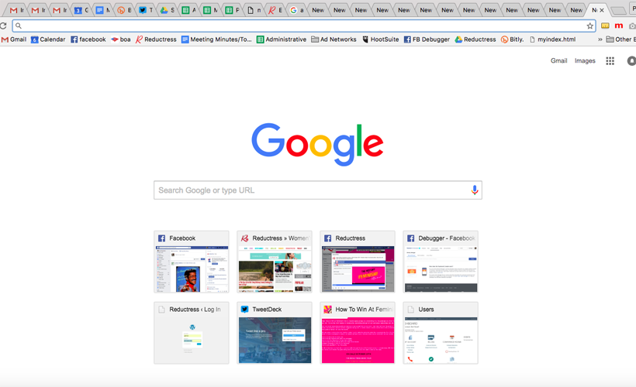The height and width of the screenshot is (387, 636).
Task: Switch to the Google Drive tab
Action: click(x=166, y=10)
